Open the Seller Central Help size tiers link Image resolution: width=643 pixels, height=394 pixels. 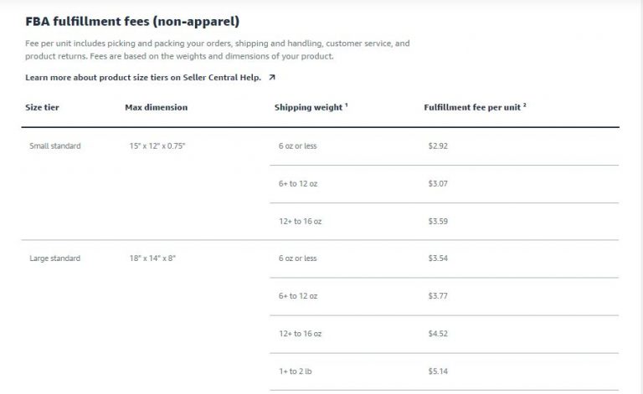tap(144, 78)
